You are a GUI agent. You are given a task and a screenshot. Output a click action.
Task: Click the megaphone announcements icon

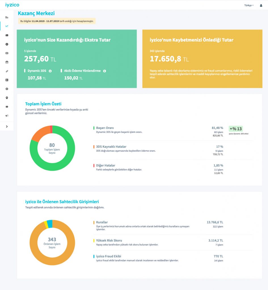(7, 116)
